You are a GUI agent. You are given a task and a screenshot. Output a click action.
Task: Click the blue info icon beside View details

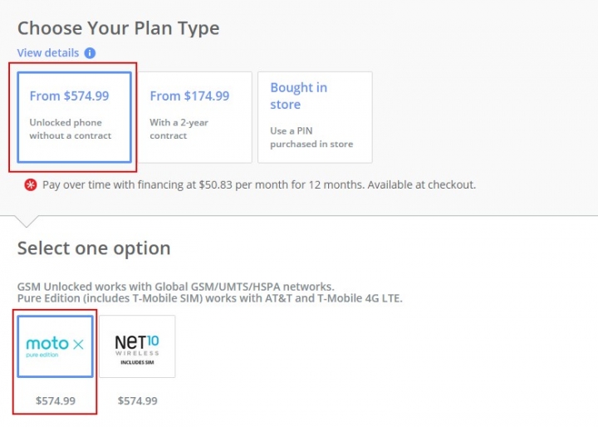(90, 53)
